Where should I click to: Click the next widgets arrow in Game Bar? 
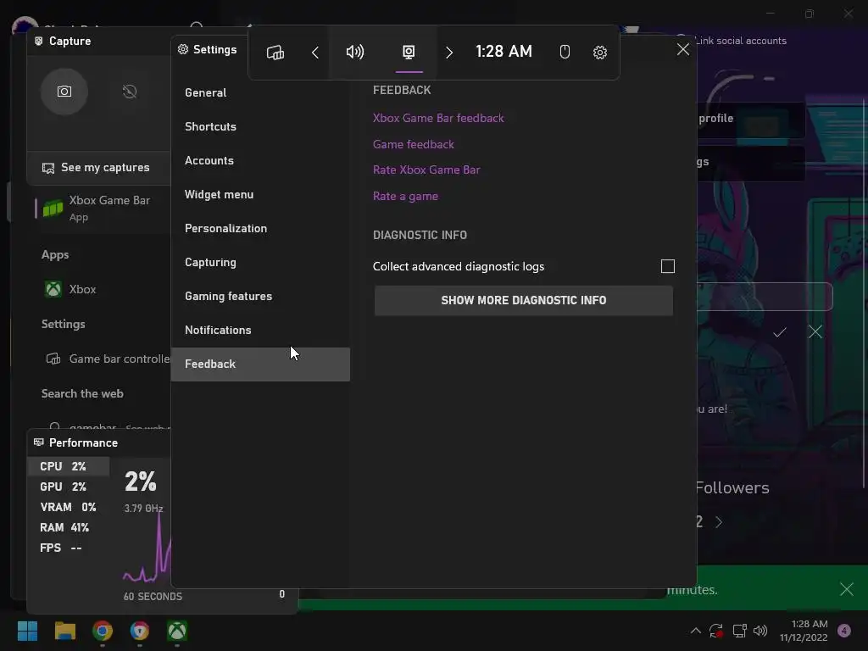point(449,53)
